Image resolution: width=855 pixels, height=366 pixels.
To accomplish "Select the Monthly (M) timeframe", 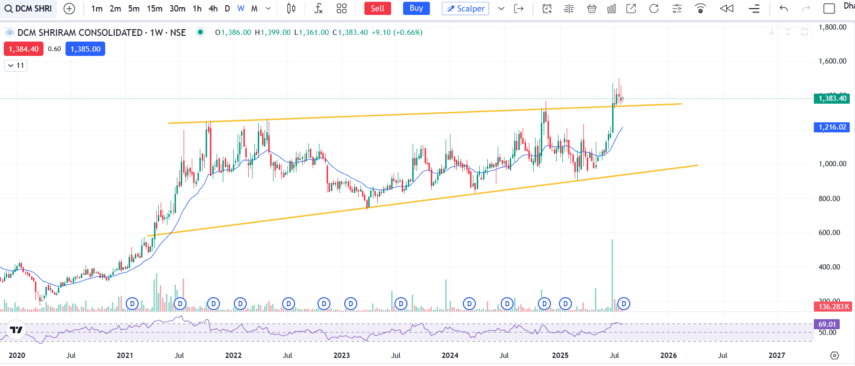I will 254,9.
